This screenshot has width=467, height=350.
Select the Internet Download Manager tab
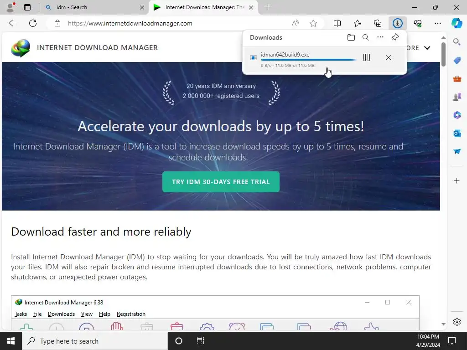203,7
